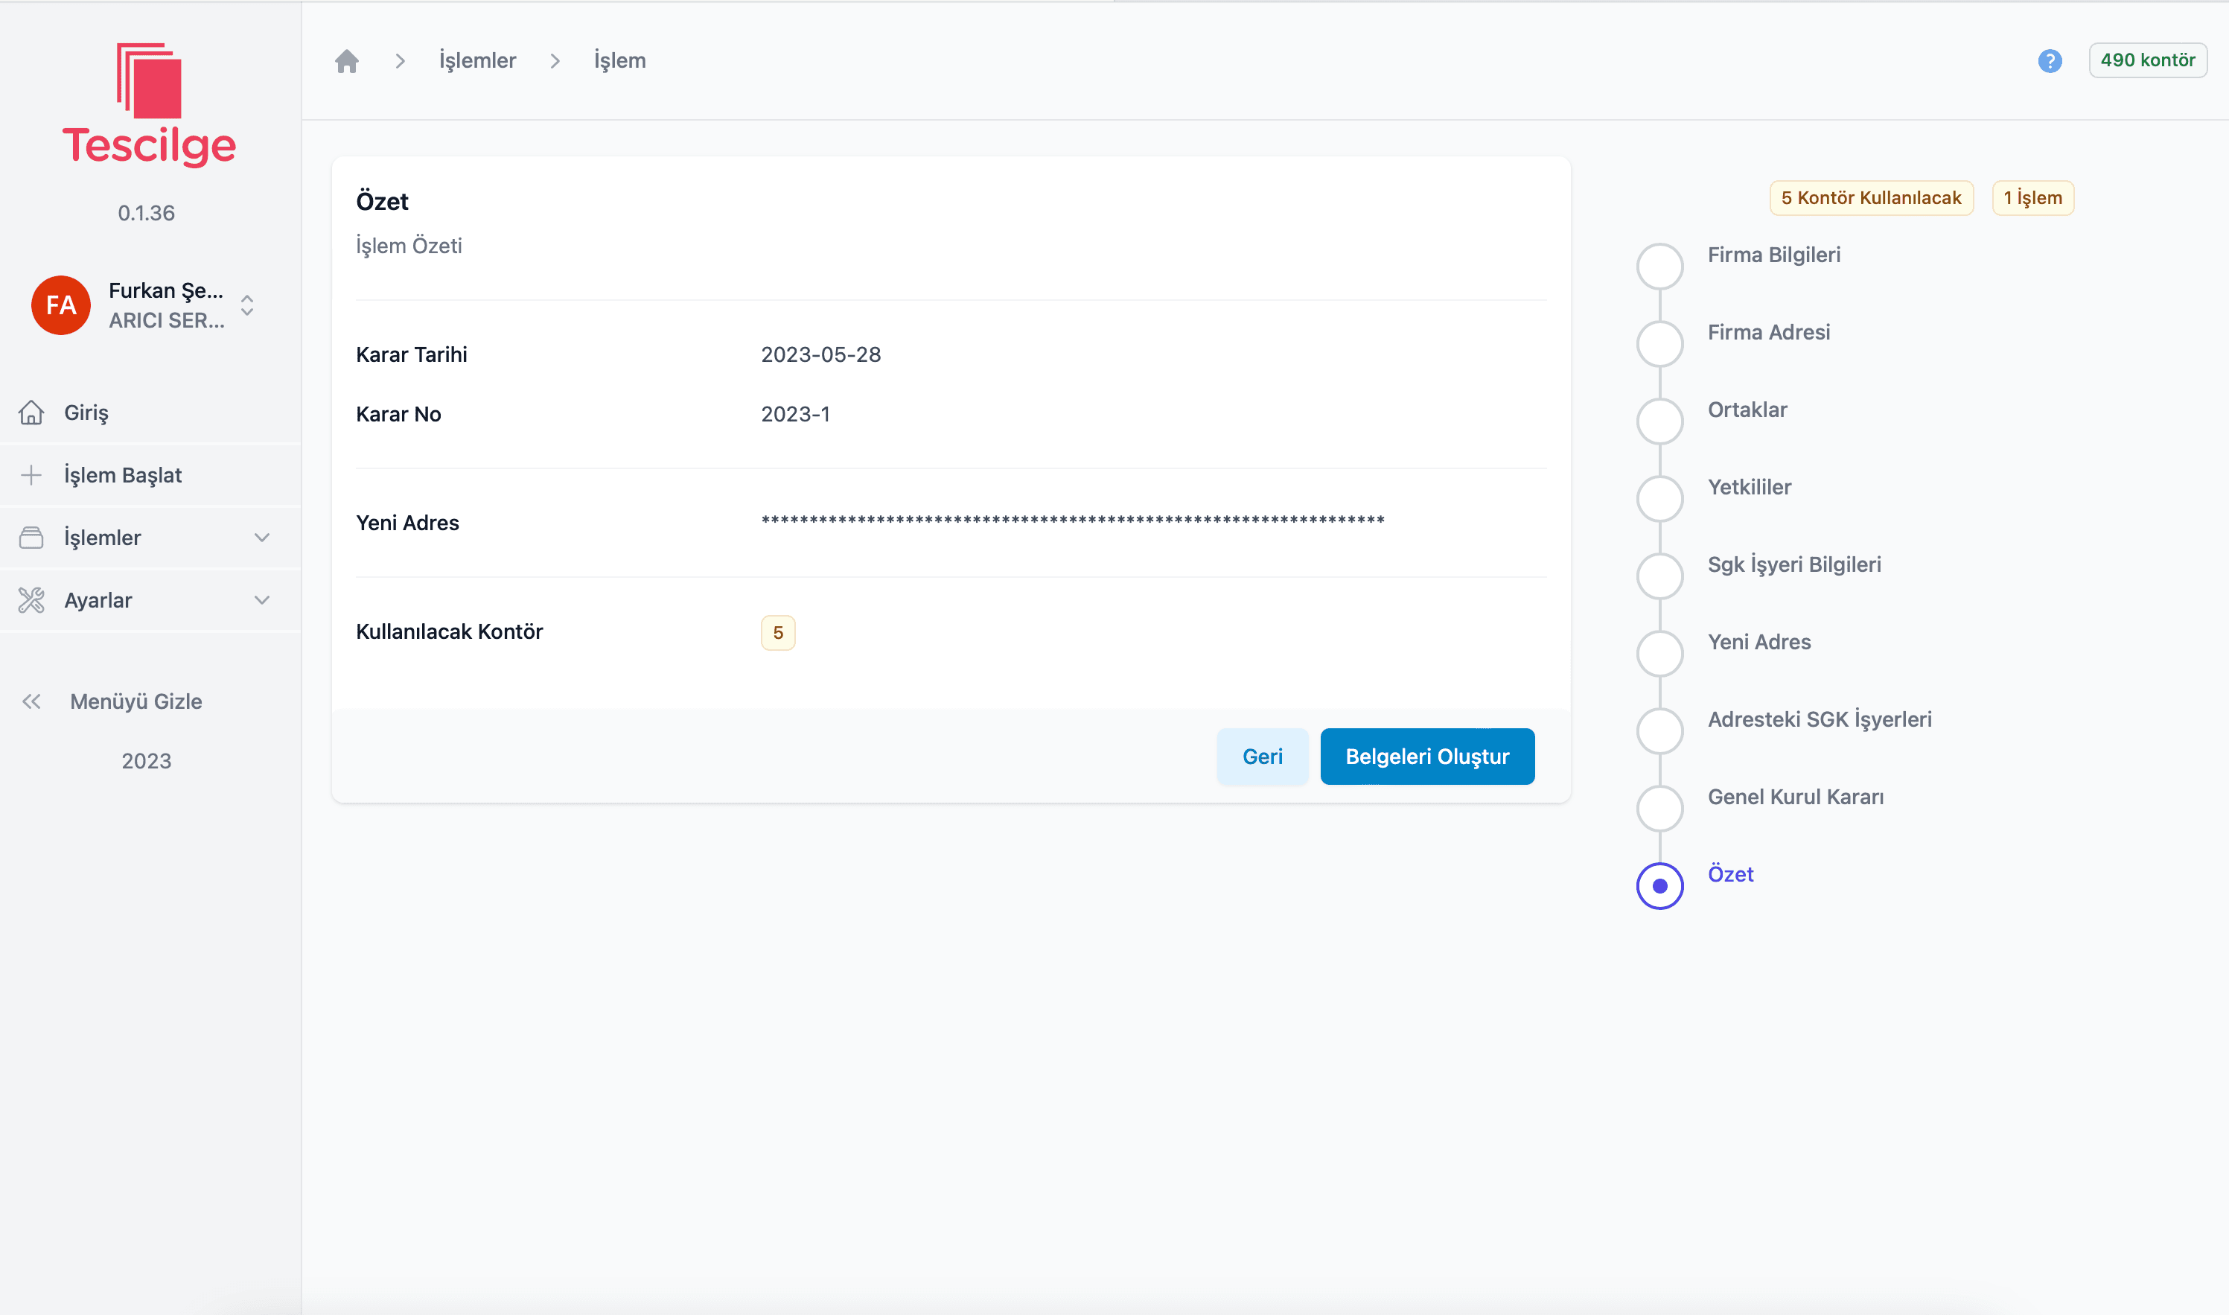
Task: Select the Özet step radio circle
Action: pyautogui.click(x=1659, y=885)
